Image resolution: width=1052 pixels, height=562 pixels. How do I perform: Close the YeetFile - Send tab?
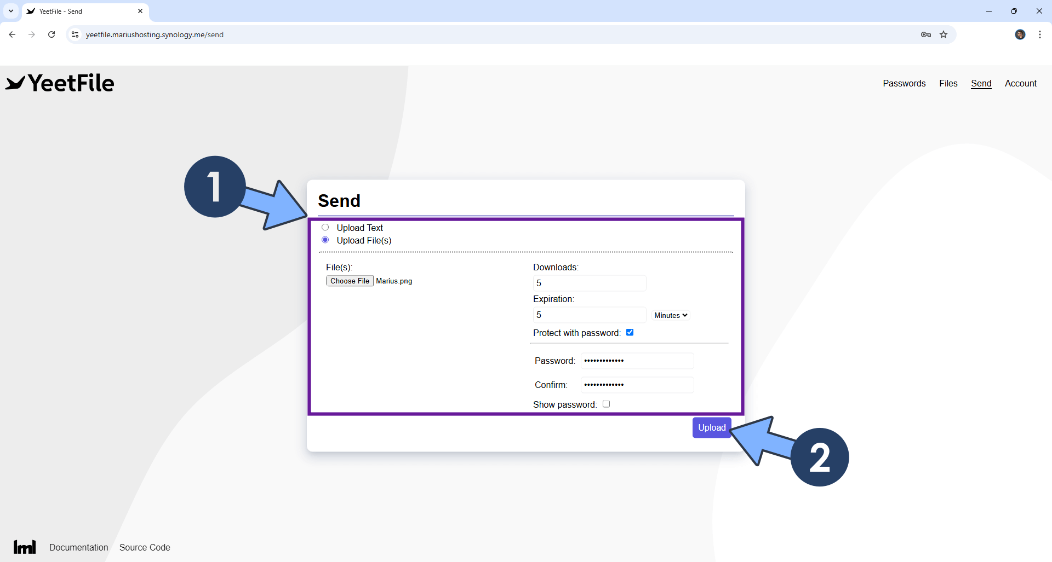click(140, 11)
